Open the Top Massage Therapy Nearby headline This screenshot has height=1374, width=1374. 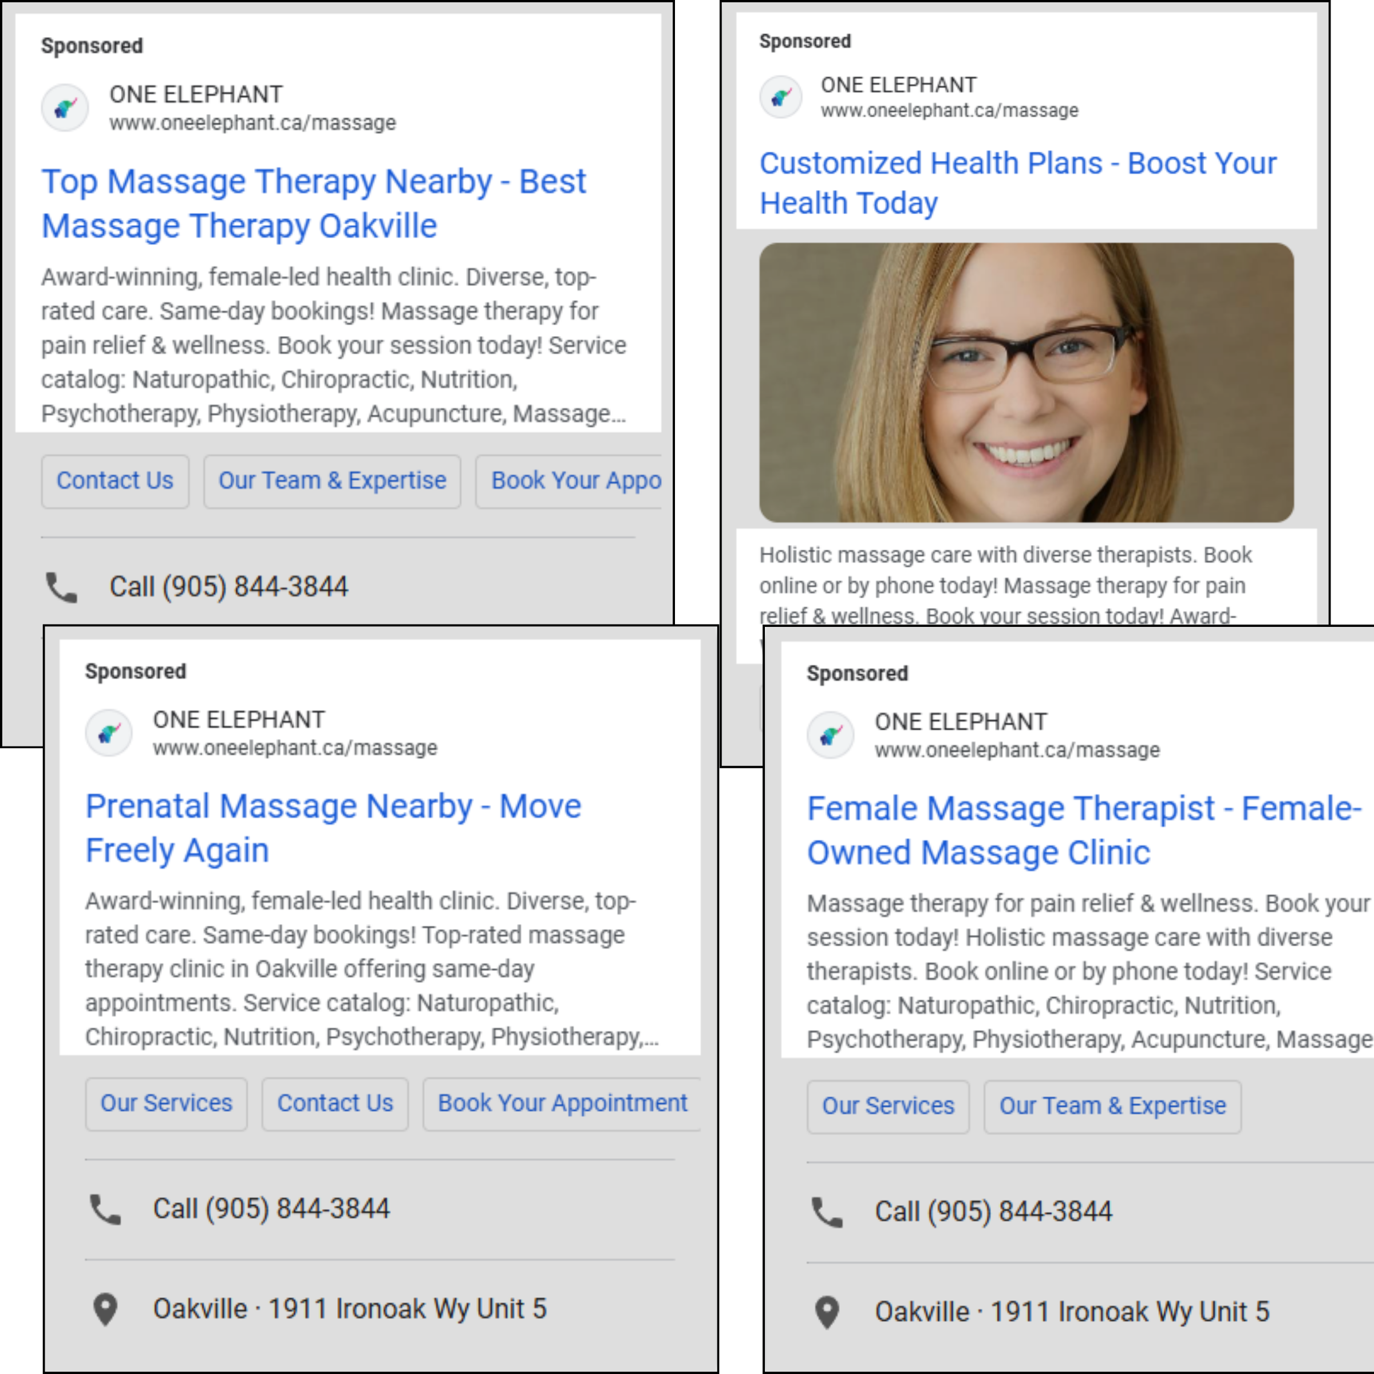[314, 203]
